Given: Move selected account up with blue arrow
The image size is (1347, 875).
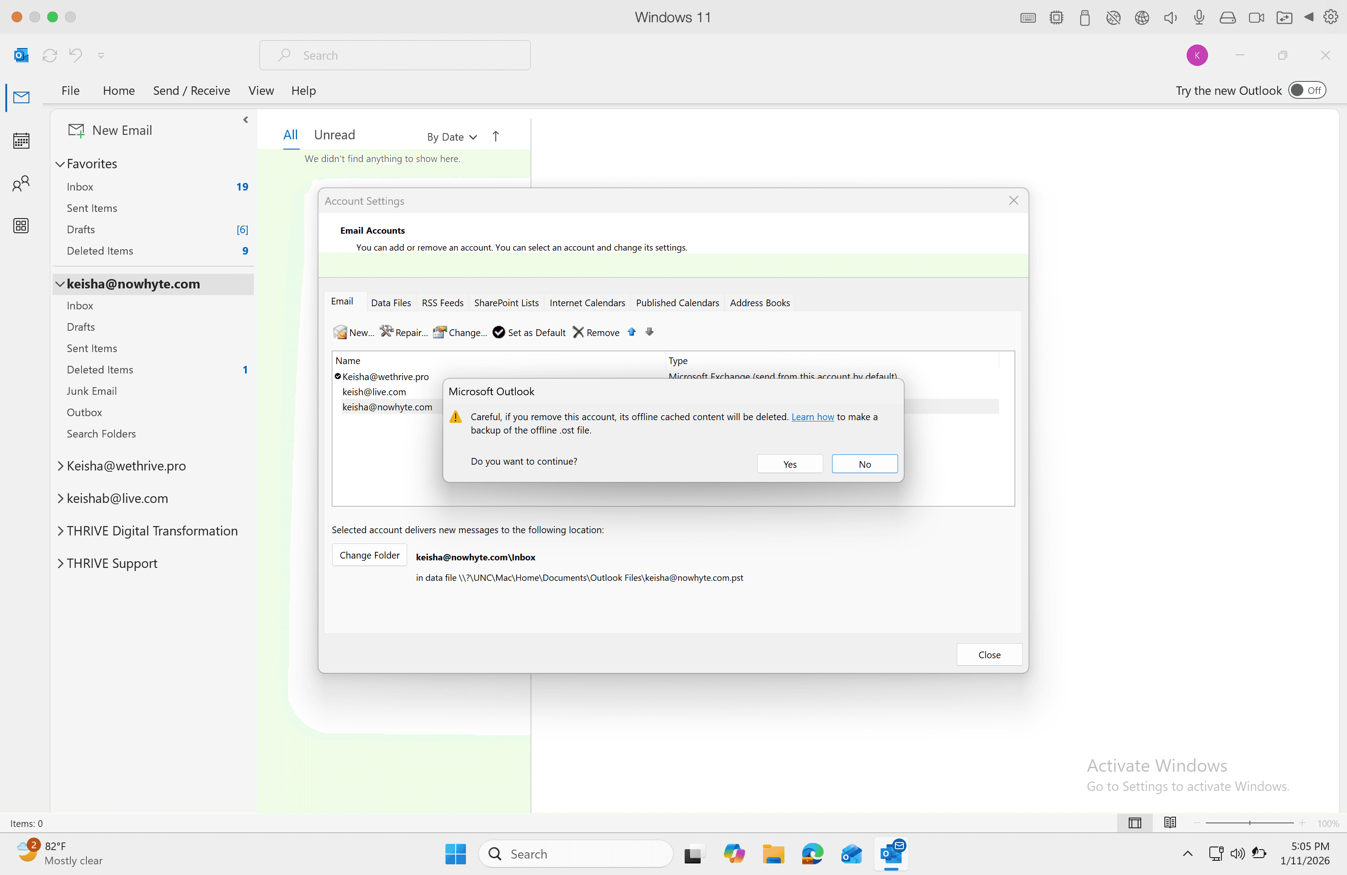Looking at the screenshot, I should [x=632, y=332].
